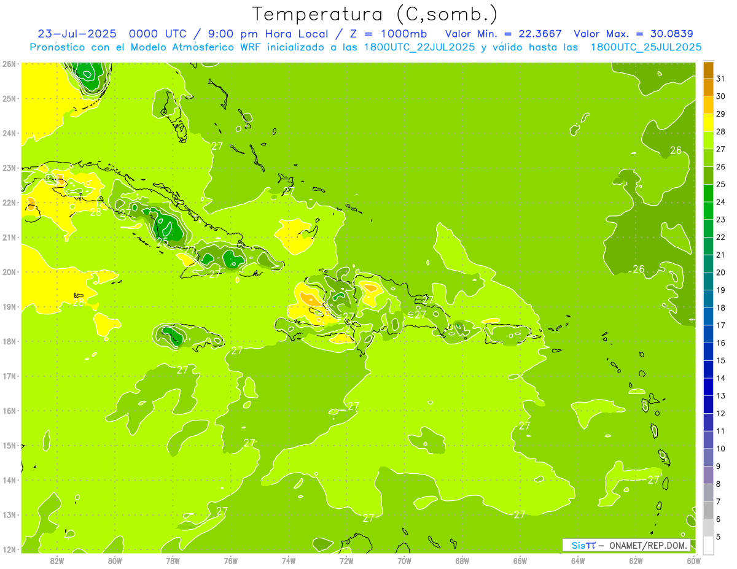Click the "74W" longitude axis label
This screenshot has width=737, height=569.
(289, 560)
